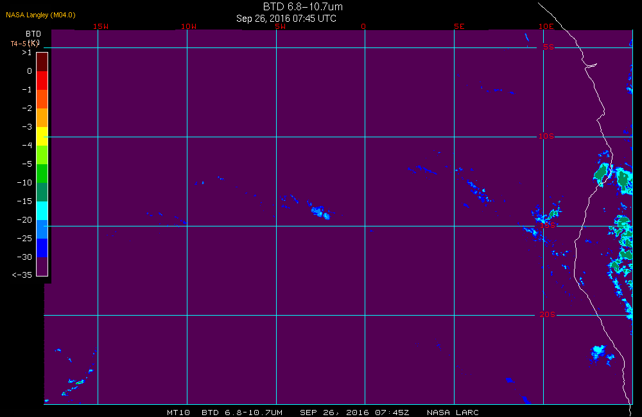The width and height of the screenshot is (642, 417).
Task: Select the '20S' latitude label
Action: pos(548,314)
